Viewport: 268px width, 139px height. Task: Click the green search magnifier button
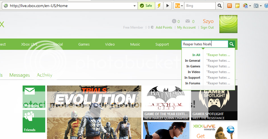pos(232,44)
